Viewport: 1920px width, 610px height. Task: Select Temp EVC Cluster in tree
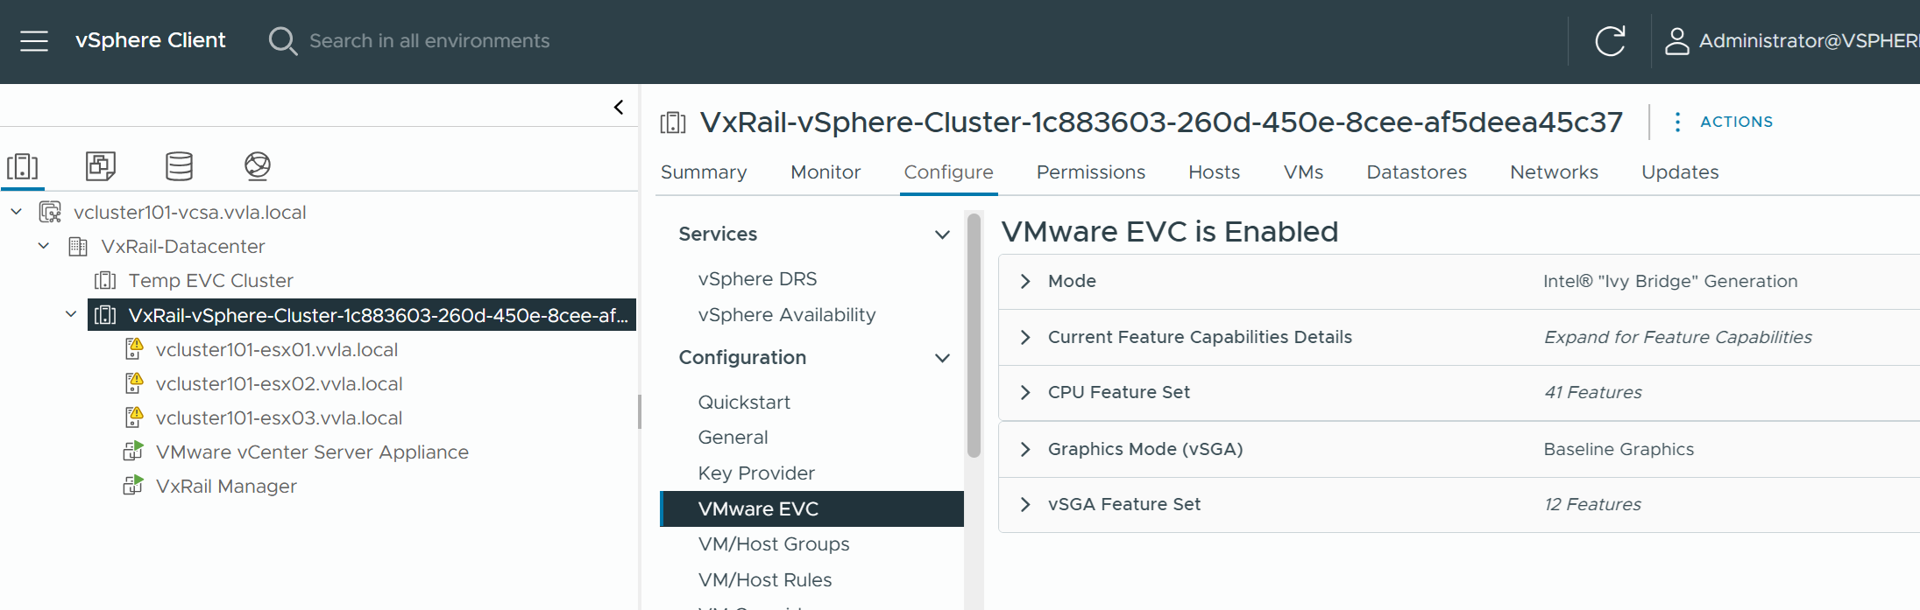point(210,281)
